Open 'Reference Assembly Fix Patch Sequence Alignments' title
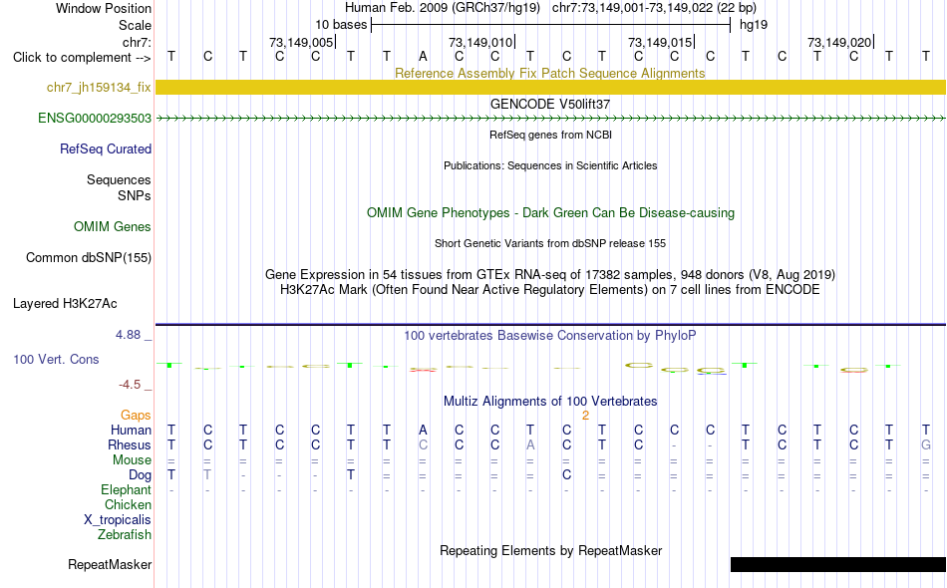This screenshot has height=588, width=947. tap(550, 73)
